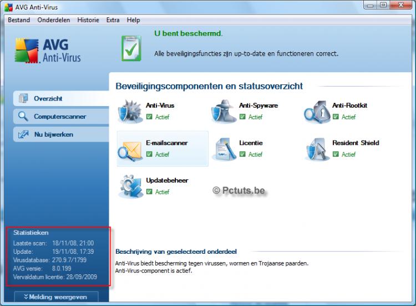Minimize the AVG Anti-Virus window
The height and width of the screenshot is (306, 416).
point(370,5)
